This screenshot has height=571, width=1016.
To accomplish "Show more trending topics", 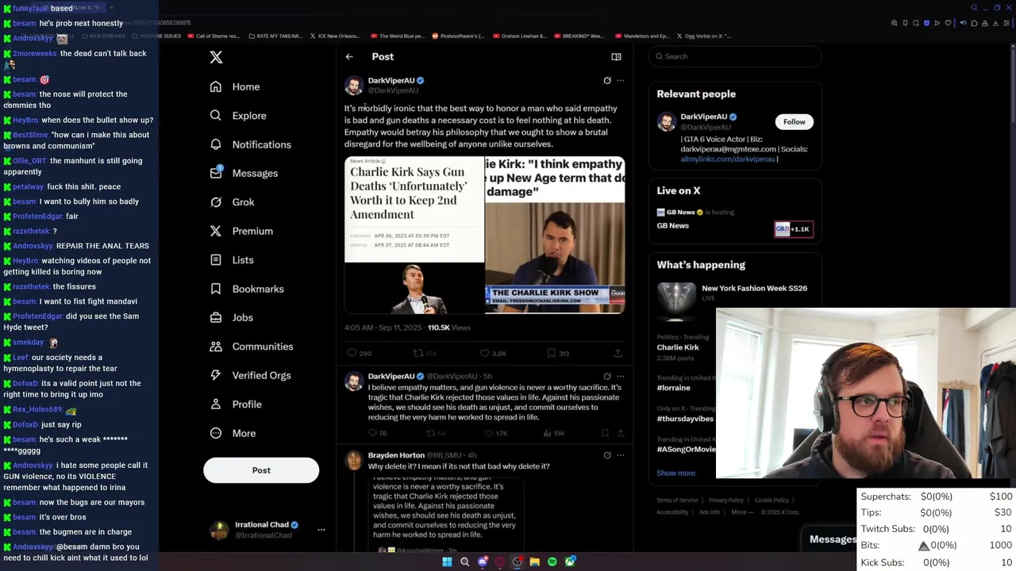I will point(675,473).
